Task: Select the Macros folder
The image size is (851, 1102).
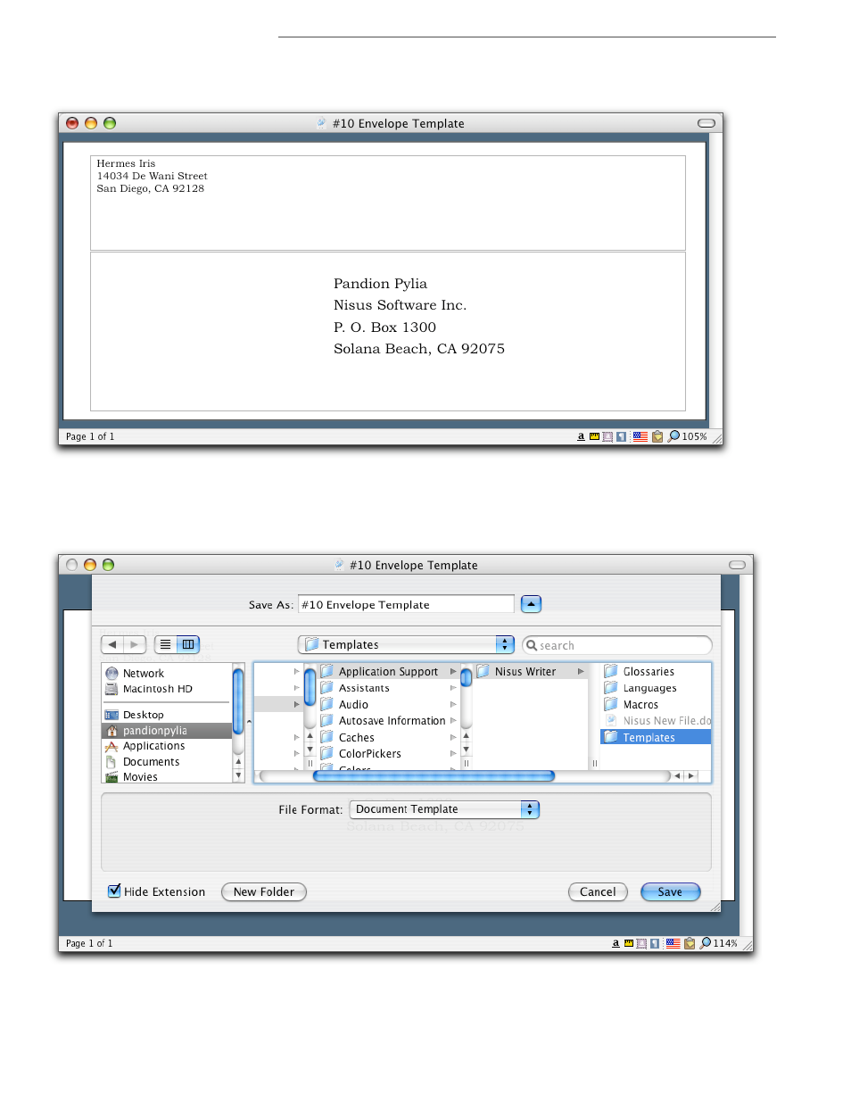Action: tap(656, 704)
